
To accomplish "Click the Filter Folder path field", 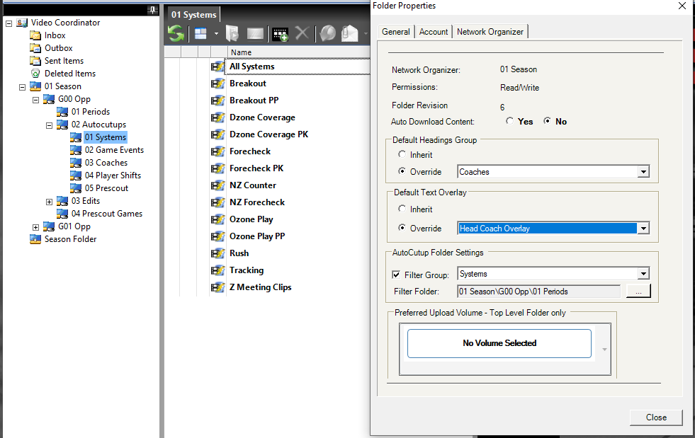I will pos(538,292).
